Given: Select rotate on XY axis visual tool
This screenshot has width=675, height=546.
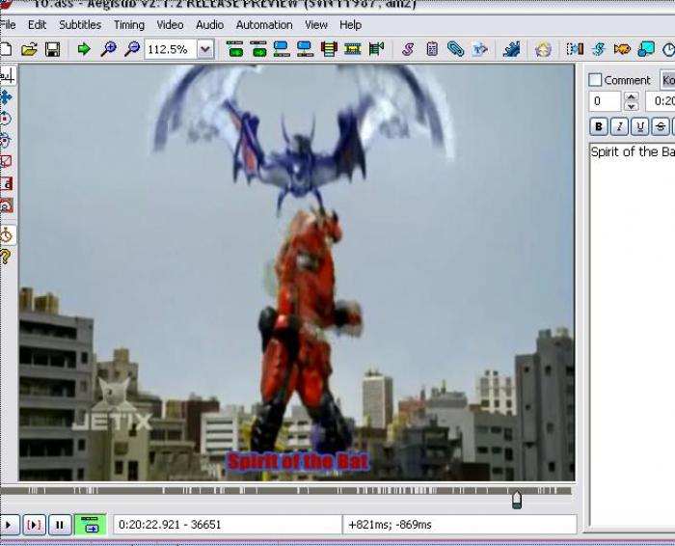Looking at the screenshot, I should 6,141.
